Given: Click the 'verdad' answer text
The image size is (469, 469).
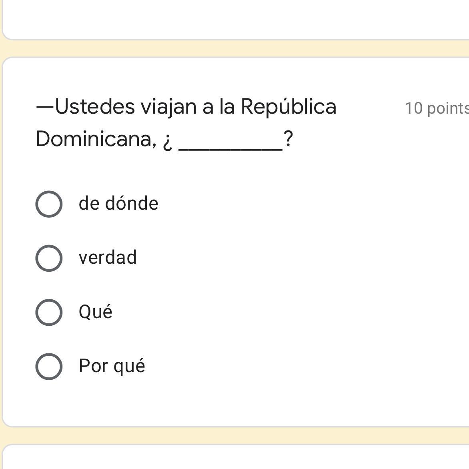Looking at the screenshot, I should [x=108, y=257].
